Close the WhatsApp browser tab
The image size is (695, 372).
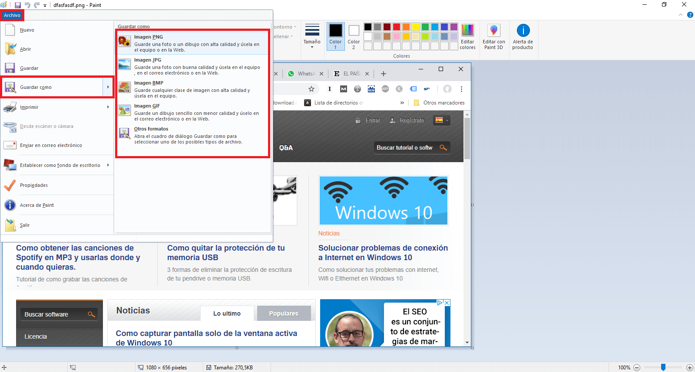[321, 74]
